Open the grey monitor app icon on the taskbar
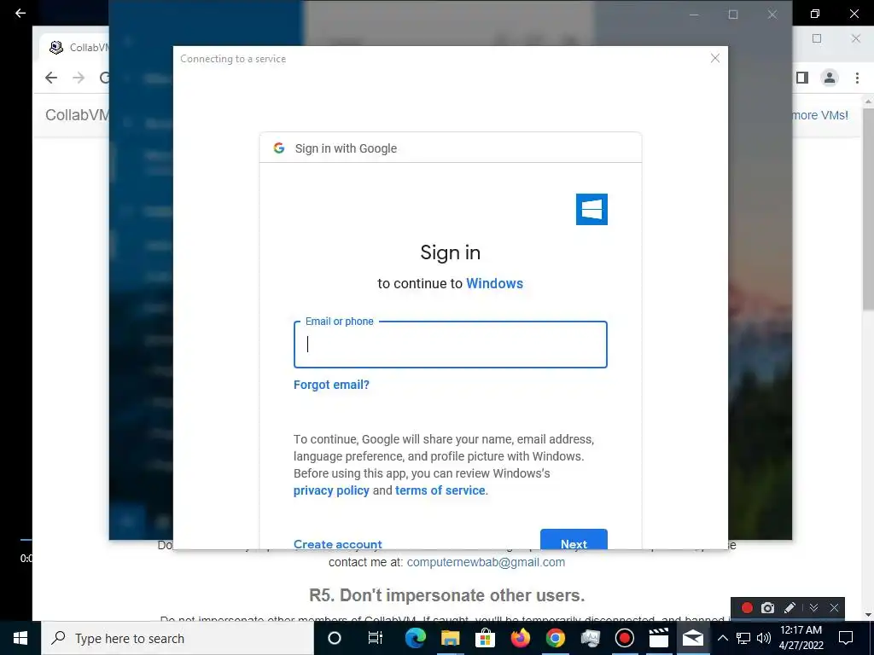The width and height of the screenshot is (874, 655). (590, 638)
